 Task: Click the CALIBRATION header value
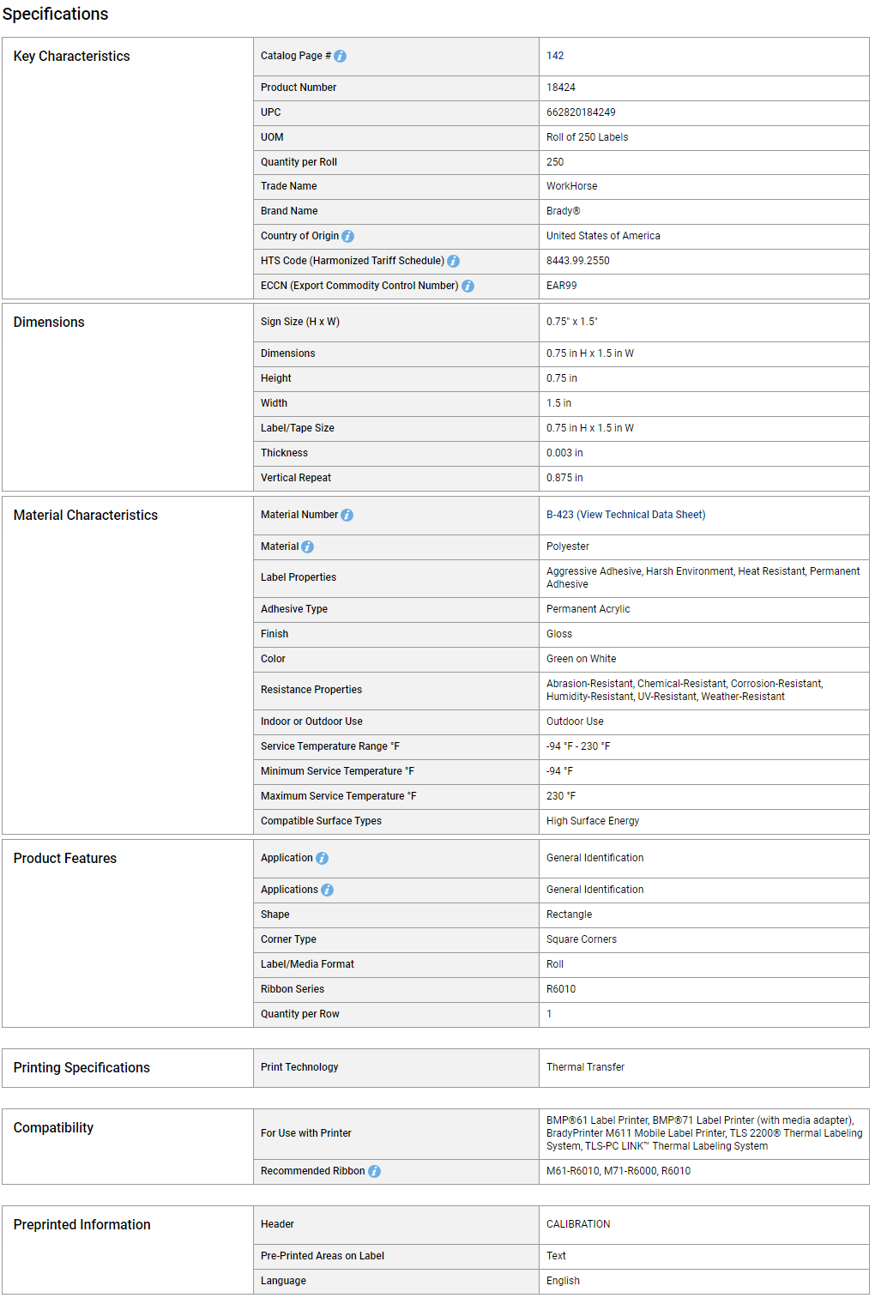(x=578, y=1224)
